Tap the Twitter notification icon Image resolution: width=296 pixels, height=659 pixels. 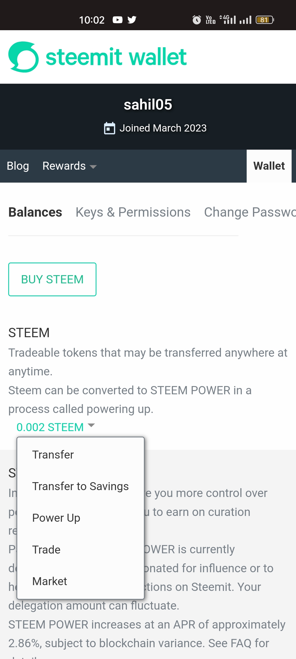tap(132, 20)
